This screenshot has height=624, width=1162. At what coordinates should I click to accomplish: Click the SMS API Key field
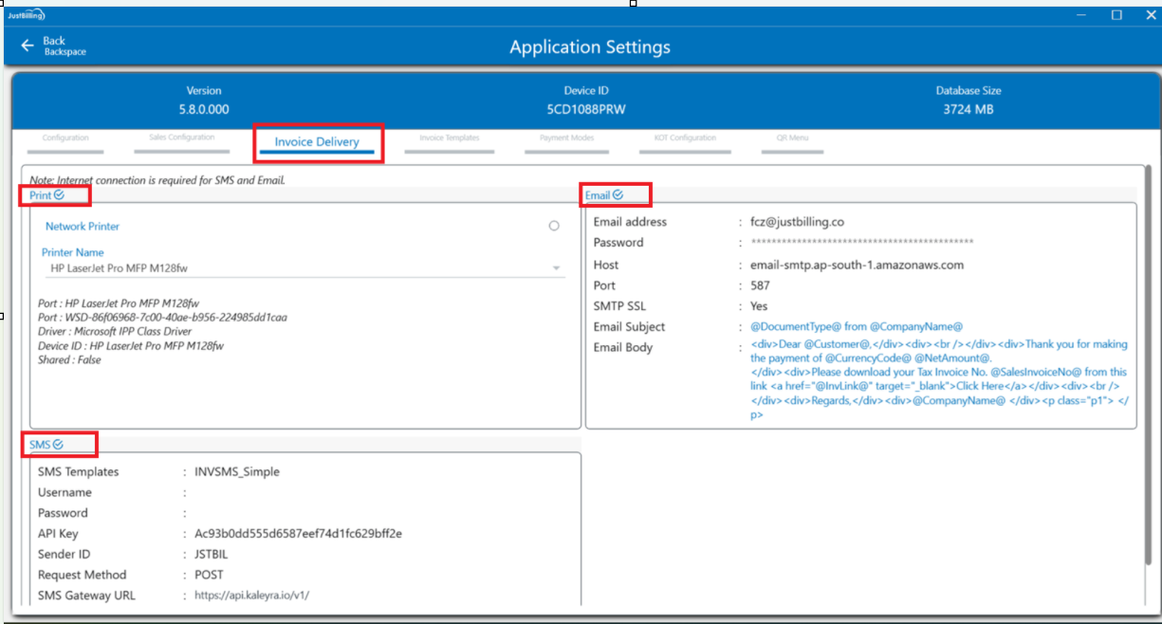(298, 534)
